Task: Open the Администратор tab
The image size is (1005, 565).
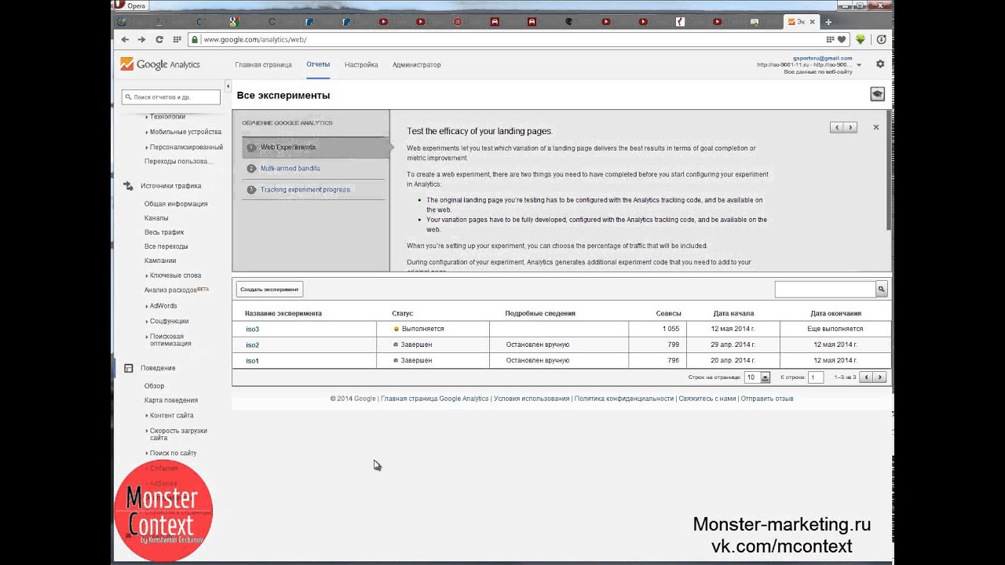Action: point(416,65)
